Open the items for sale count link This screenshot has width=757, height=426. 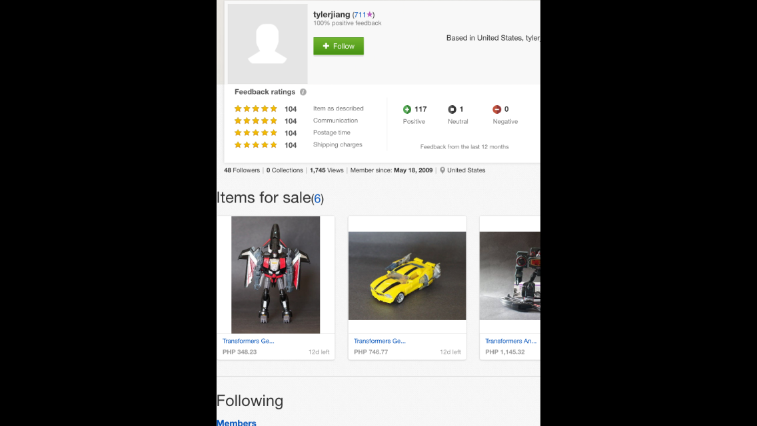[317, 199]
